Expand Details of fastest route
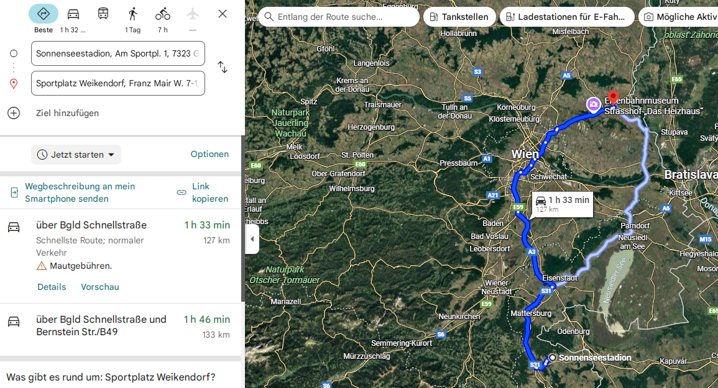Viewport: 718px width, 388px height. click(52, 287)
